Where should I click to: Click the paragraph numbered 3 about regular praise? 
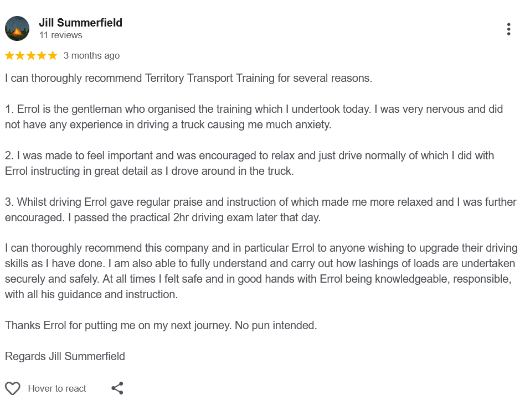[260, 210]
